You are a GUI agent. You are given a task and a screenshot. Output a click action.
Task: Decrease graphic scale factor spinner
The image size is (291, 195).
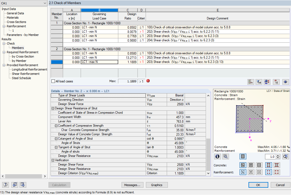(x=278, y=158)
